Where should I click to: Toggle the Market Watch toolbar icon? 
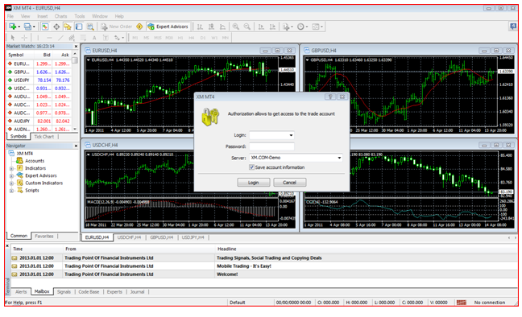pos(45,27)
